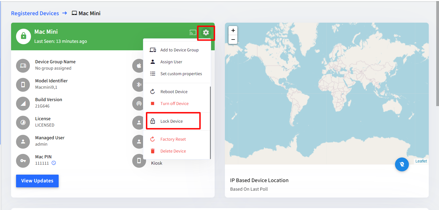The image size is (439, 210).
Task: Click the green lock status icon
Action: click(x=24, y=36)
